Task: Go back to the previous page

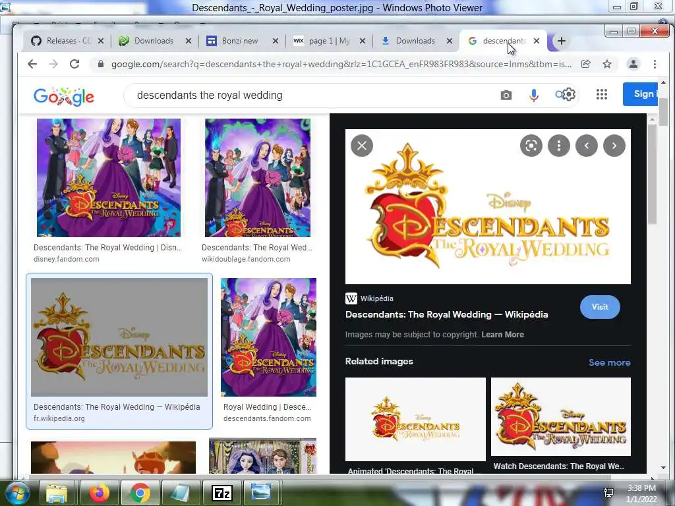Action: click(x=32, y=64)
